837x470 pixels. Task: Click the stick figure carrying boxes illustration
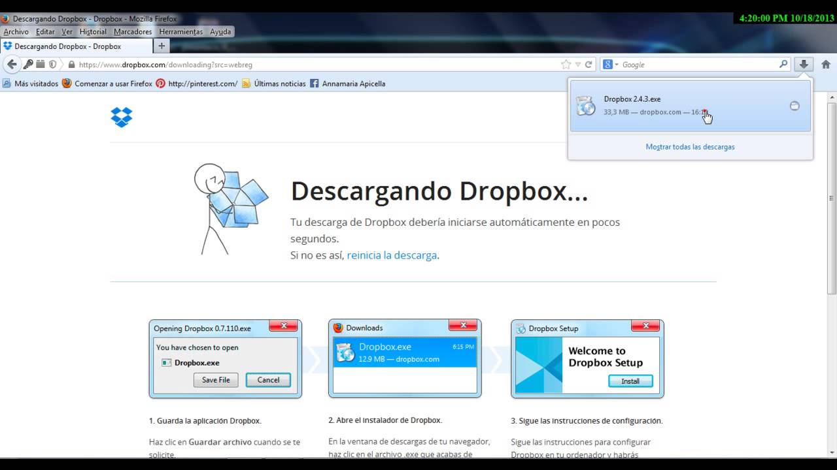tap(230, 209)
